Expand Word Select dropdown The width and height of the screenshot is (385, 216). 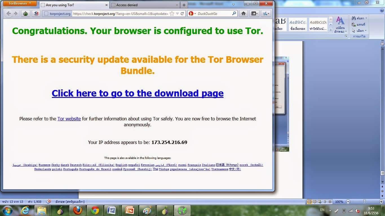tap(359, 31)
